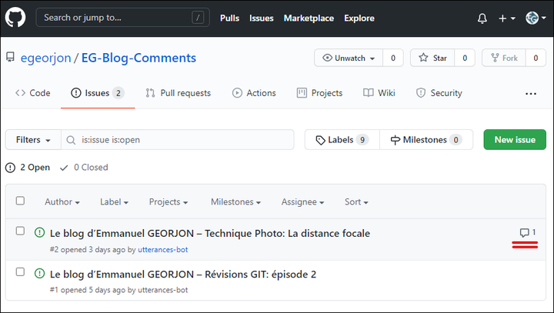
Task: Open the EG-Blog-Comments repository link
Action: click(x=138, y=58)
